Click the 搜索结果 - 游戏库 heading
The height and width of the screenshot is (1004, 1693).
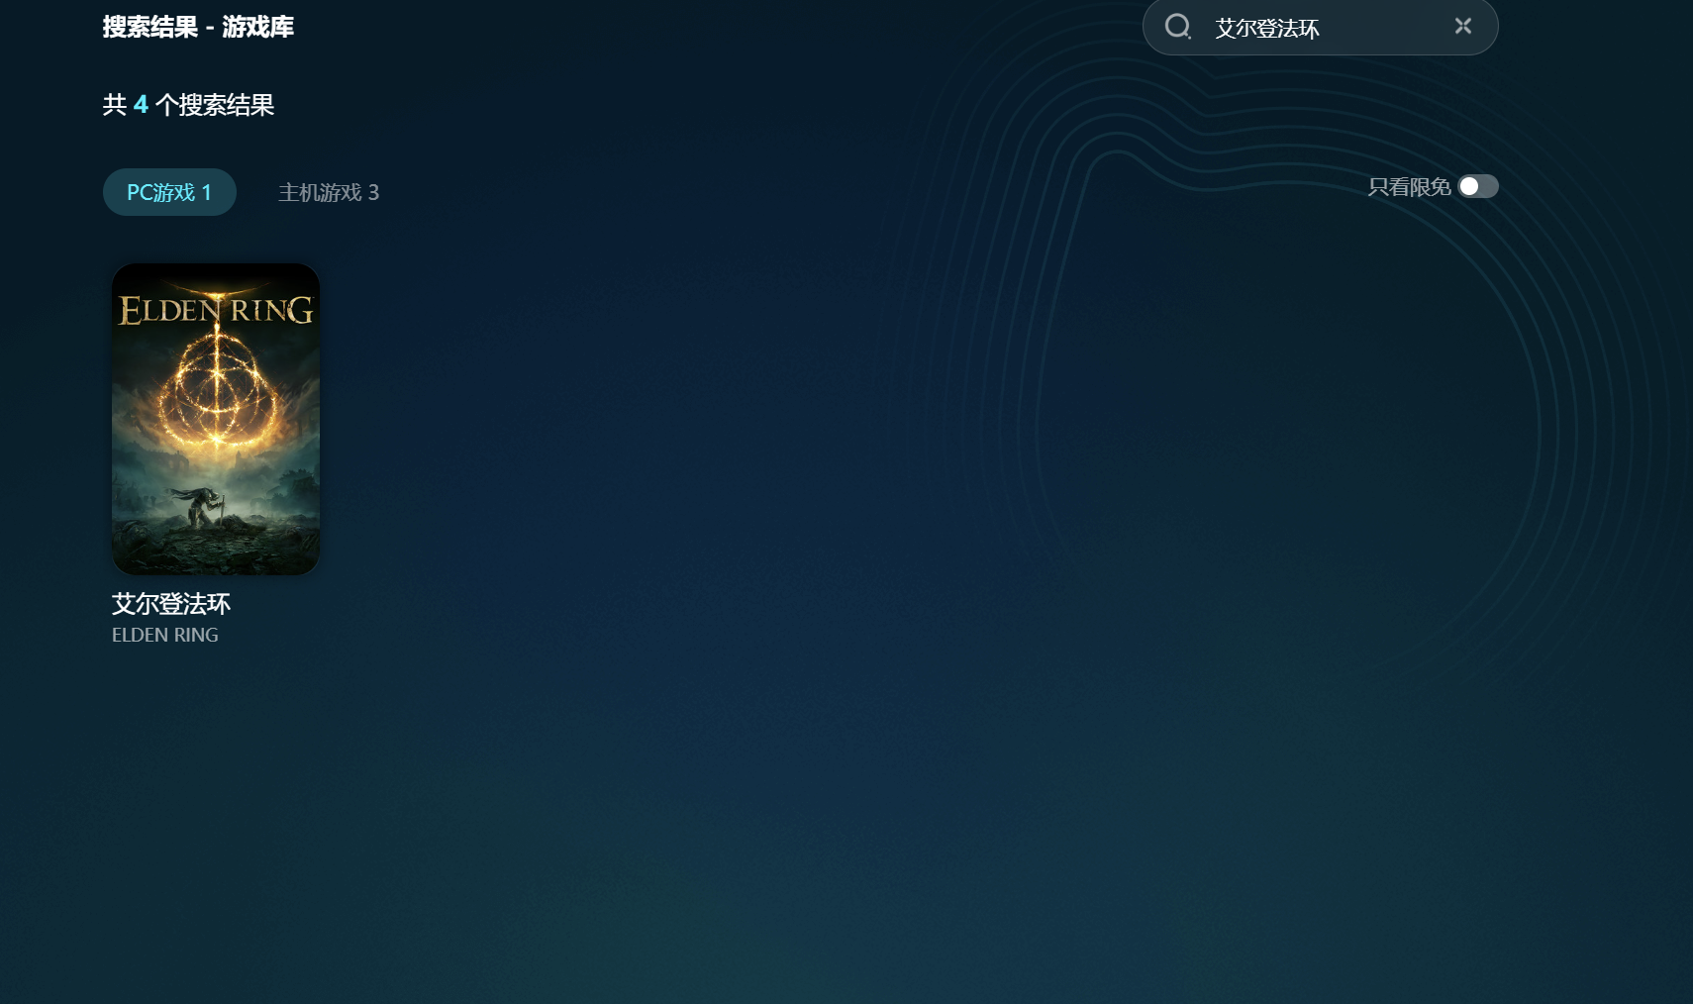[198, 27]
